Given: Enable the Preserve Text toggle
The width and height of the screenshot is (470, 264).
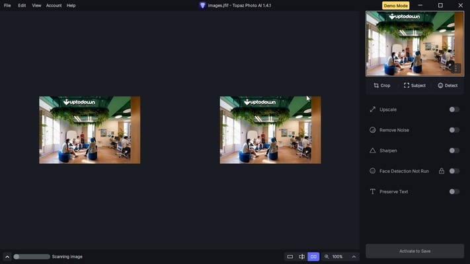Looking at the screenshot, I should 454,191.
